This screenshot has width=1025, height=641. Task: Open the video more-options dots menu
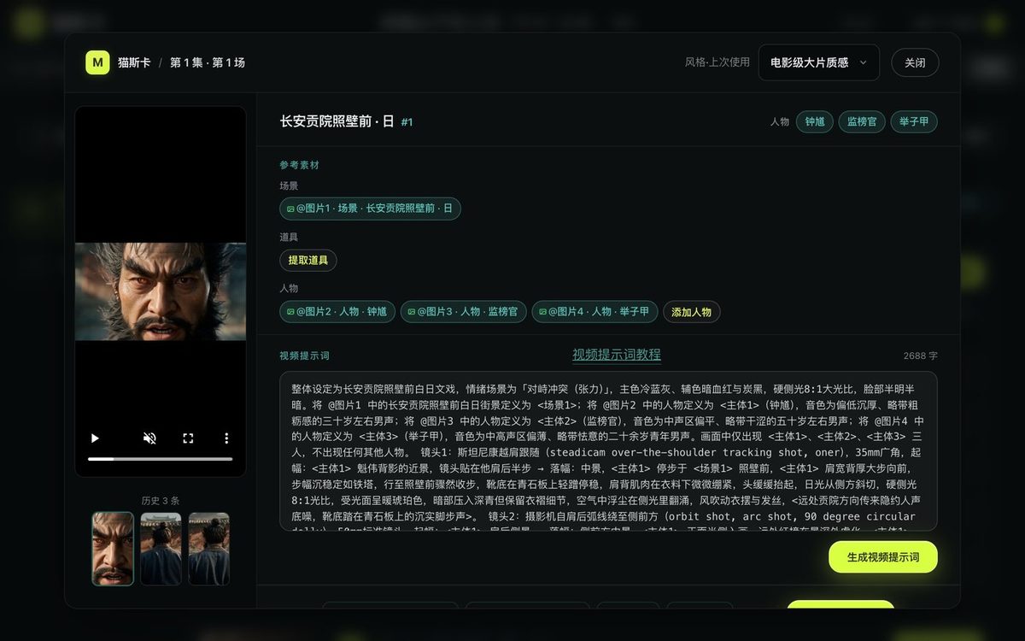226,438
